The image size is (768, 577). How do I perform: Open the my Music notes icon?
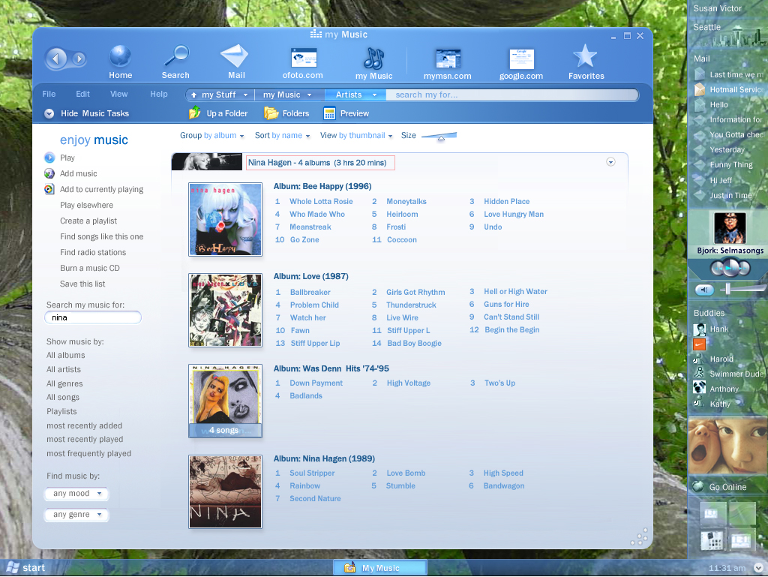373,59
